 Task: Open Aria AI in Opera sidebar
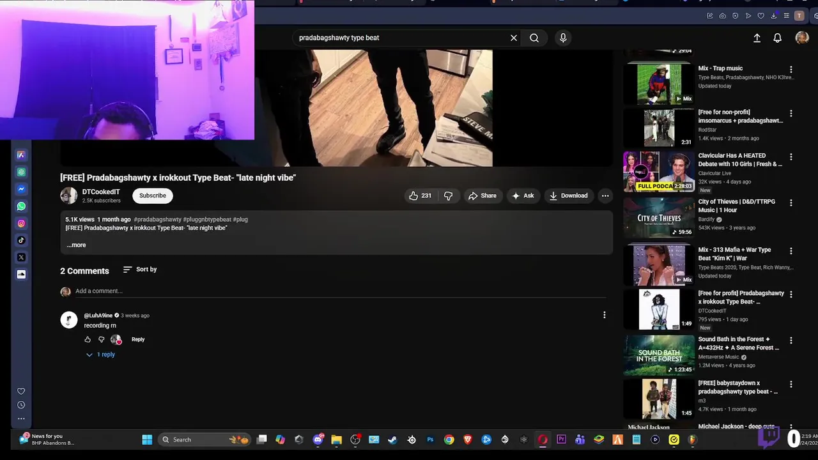click(x=21, y=155)
